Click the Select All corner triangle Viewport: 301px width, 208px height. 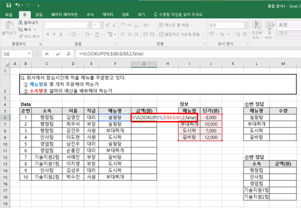6,64
